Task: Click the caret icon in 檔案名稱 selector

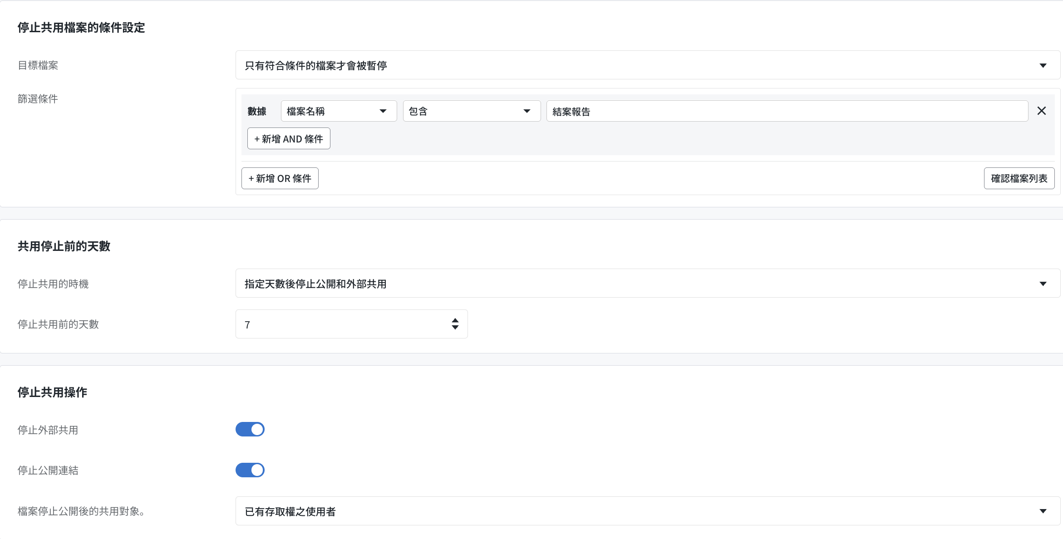Action: [x=383, y=111]
